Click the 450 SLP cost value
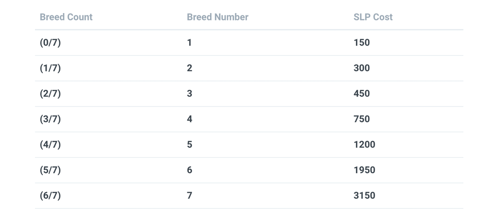Image resolution: width=477 pixels, height=220 pixels. click(x=361, y=94)
